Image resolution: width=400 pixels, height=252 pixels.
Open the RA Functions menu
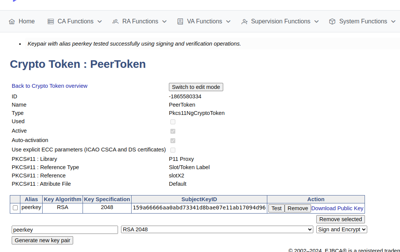pos(140,21)
